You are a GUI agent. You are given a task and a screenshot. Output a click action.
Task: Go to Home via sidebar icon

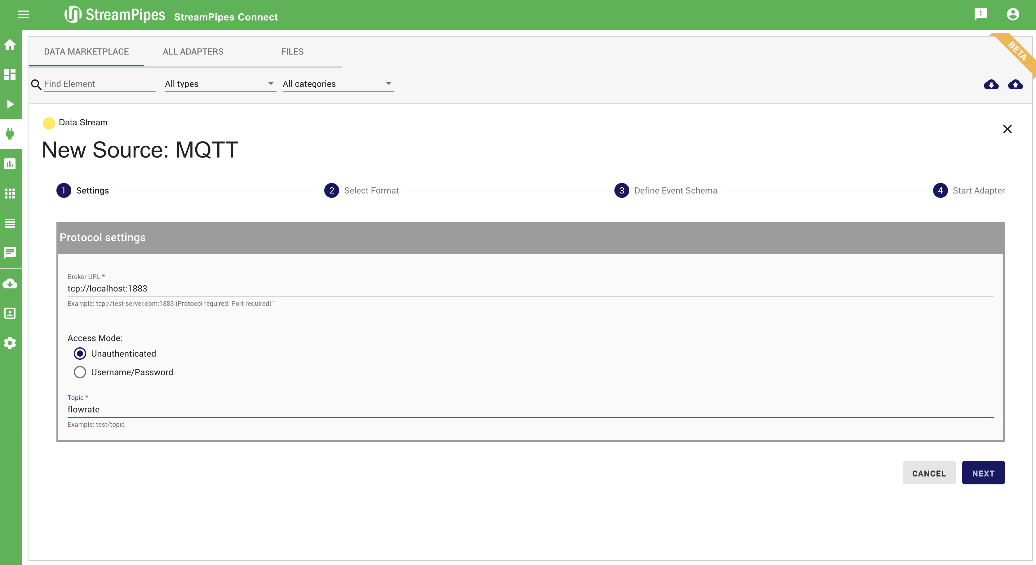point(11,45)
